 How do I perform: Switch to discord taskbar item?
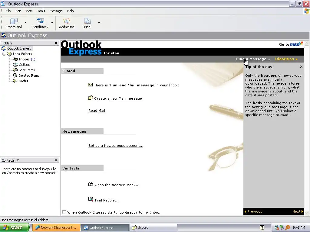click(x=153, y=227)
